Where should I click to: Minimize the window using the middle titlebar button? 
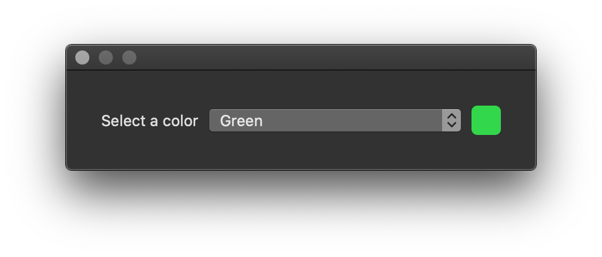pos(106,58)
